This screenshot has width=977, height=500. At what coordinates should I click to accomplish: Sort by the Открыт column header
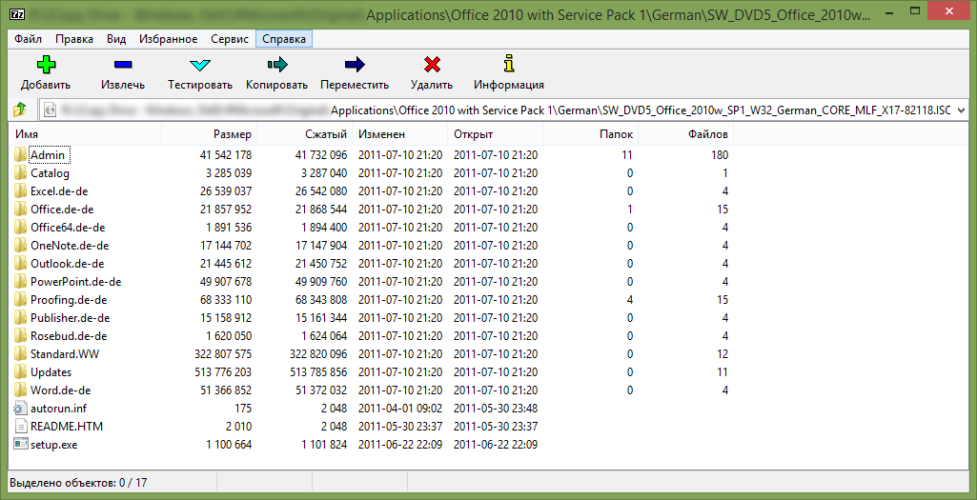click(x=496, y=134)
